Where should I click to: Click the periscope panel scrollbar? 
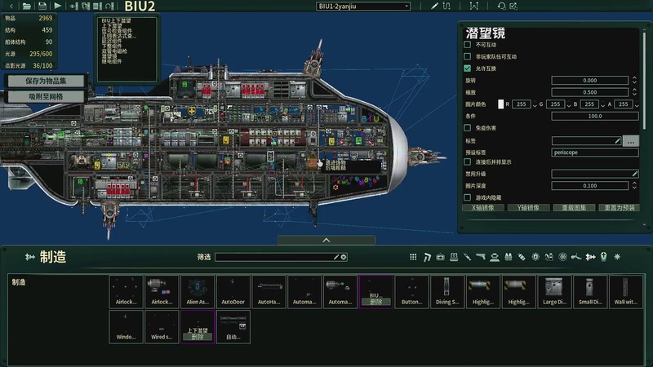pyautogui.click(x=645, y=81)
